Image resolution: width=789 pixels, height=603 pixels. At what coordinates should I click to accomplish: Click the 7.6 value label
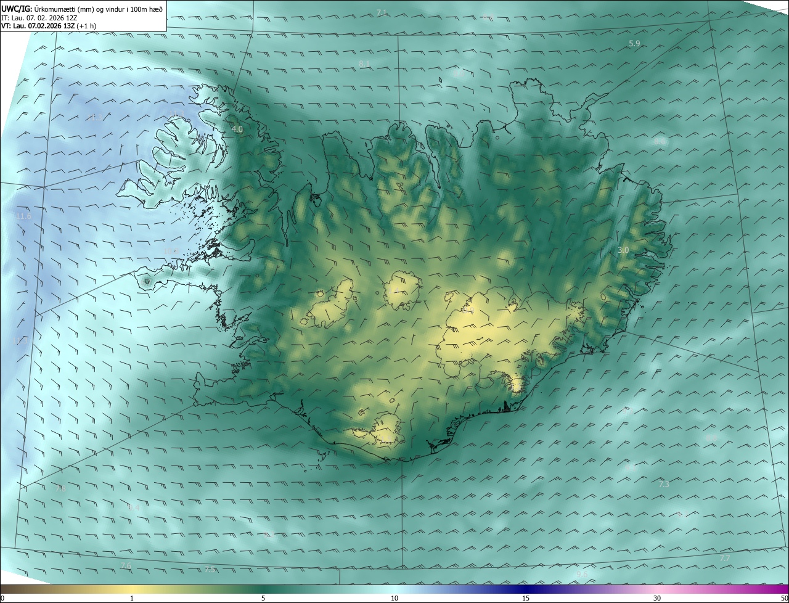coord(126,566)
